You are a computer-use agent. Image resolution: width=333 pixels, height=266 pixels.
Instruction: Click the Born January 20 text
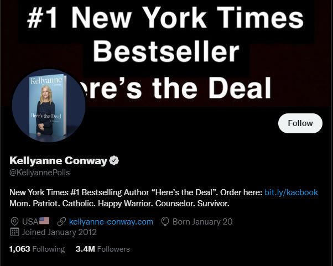(202, 222)
